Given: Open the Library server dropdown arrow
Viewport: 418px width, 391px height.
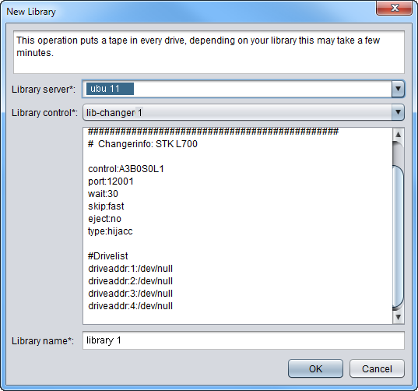Looking at the screenshot, I should [398, 89].
